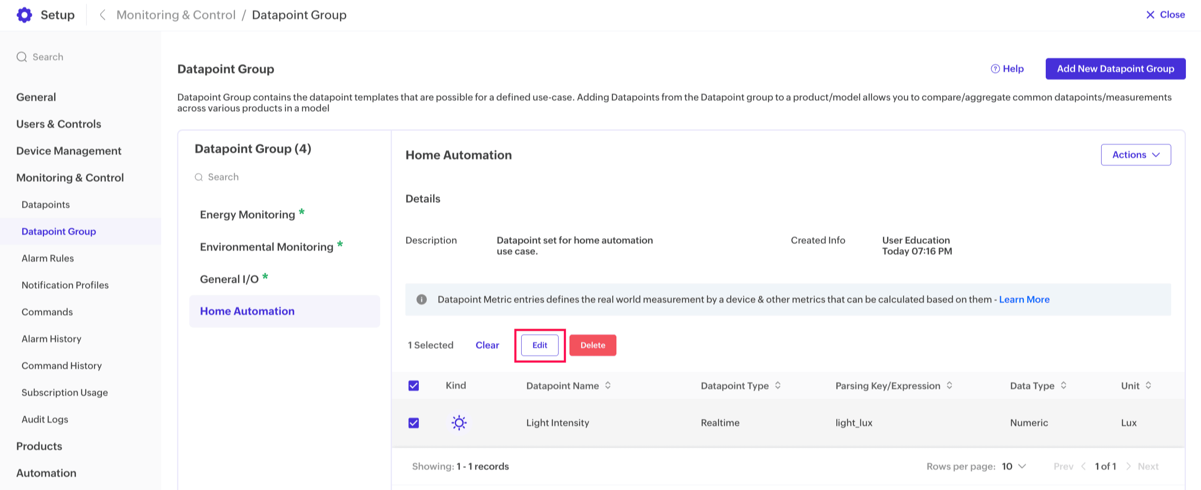This screenshot has width=1201, height=490.
Task: Click the Setup gear icon
Action: [24, 15]
